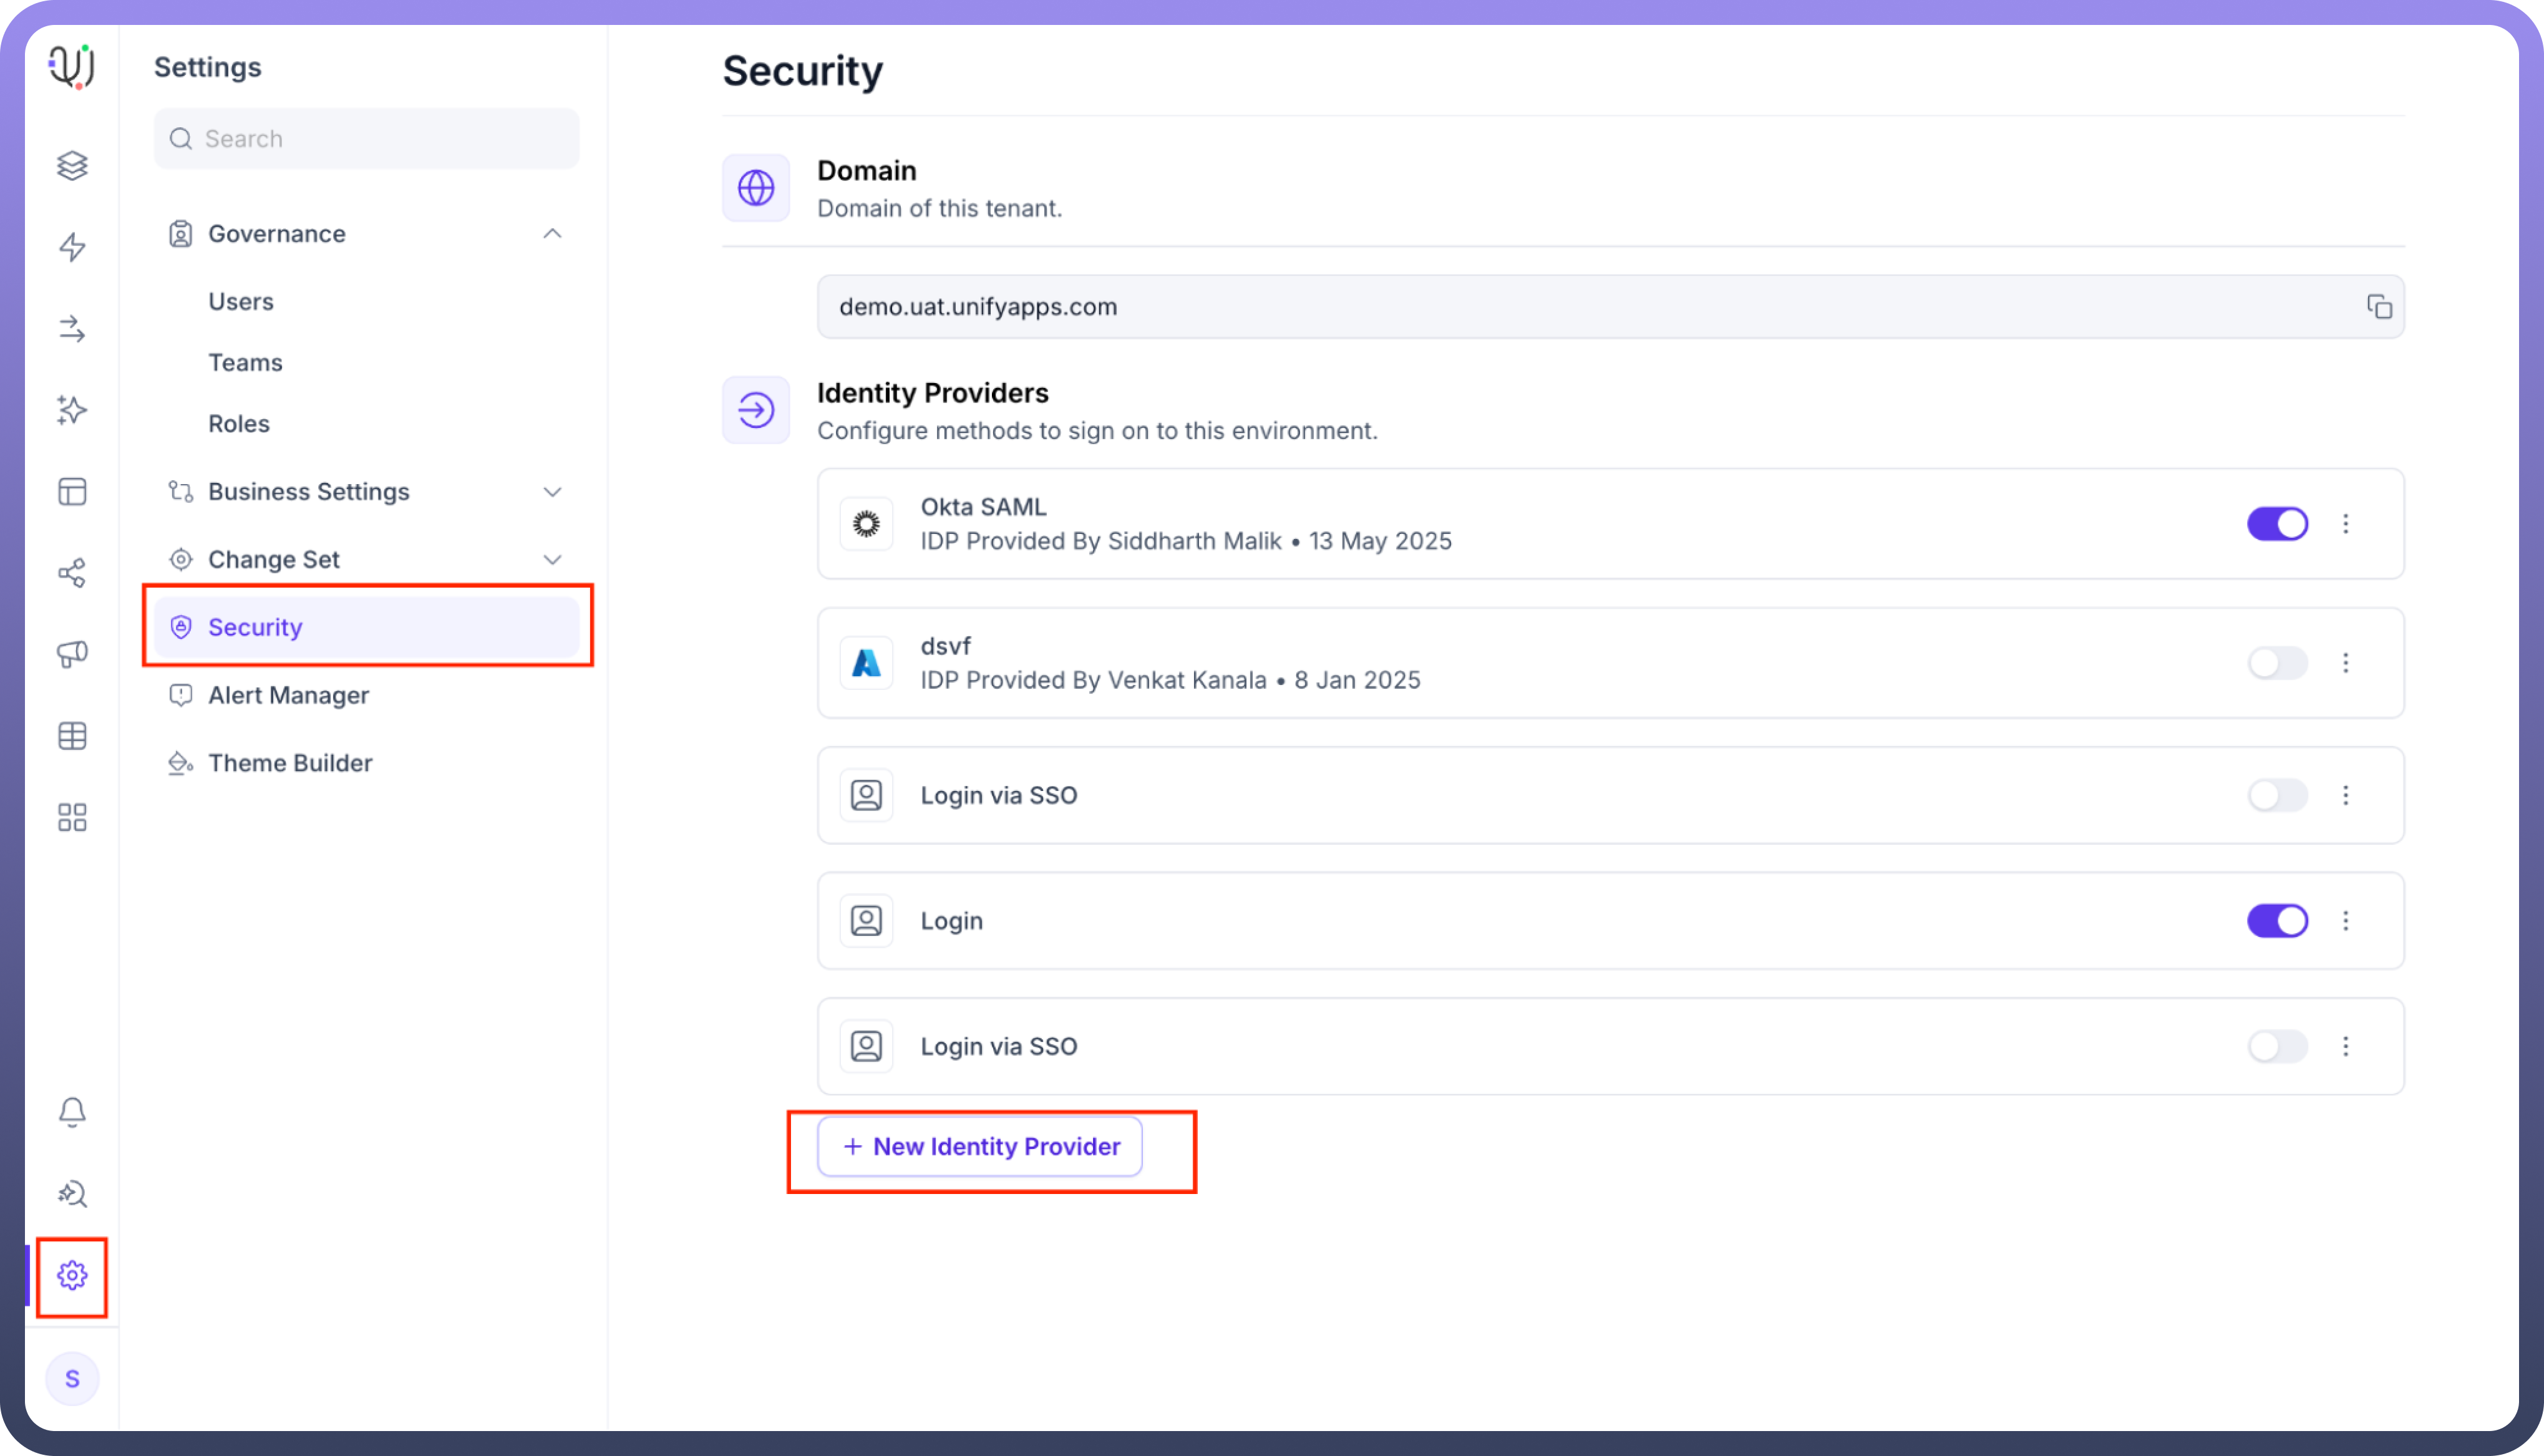Click the user avatar S
The height and width of the screenshot is (1456, 2544).
point(72,1379)
